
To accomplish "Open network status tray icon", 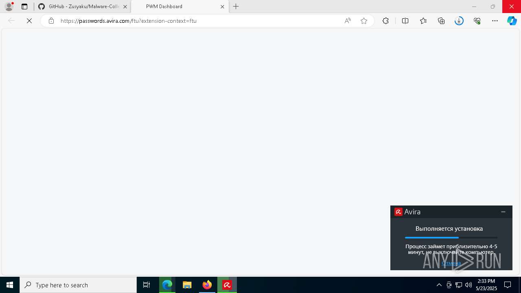I will 459,285.
